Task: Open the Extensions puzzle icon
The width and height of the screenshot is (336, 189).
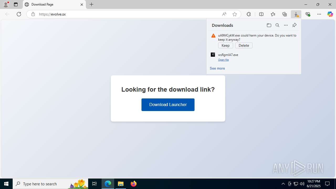Action: tap(249, 14)
